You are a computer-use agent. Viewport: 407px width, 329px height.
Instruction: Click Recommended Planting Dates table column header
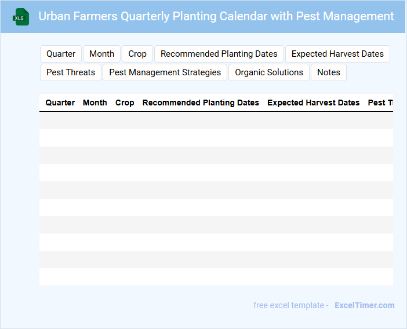[x=201, y=103]
